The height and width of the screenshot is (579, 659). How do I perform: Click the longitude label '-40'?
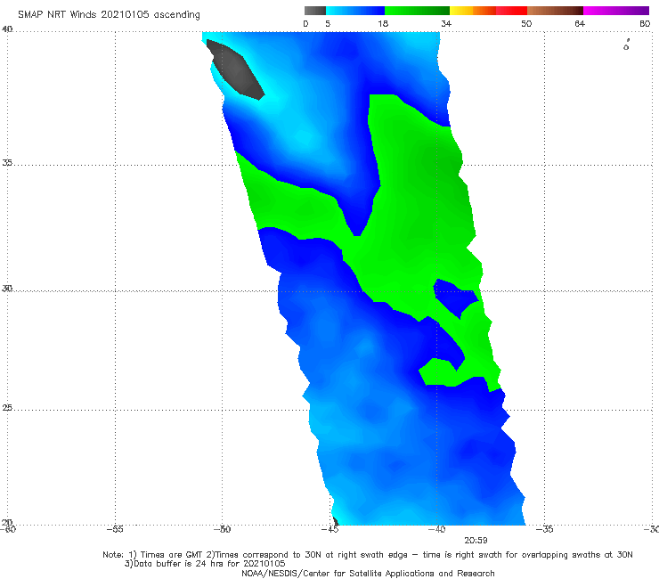tap(437, 529)
